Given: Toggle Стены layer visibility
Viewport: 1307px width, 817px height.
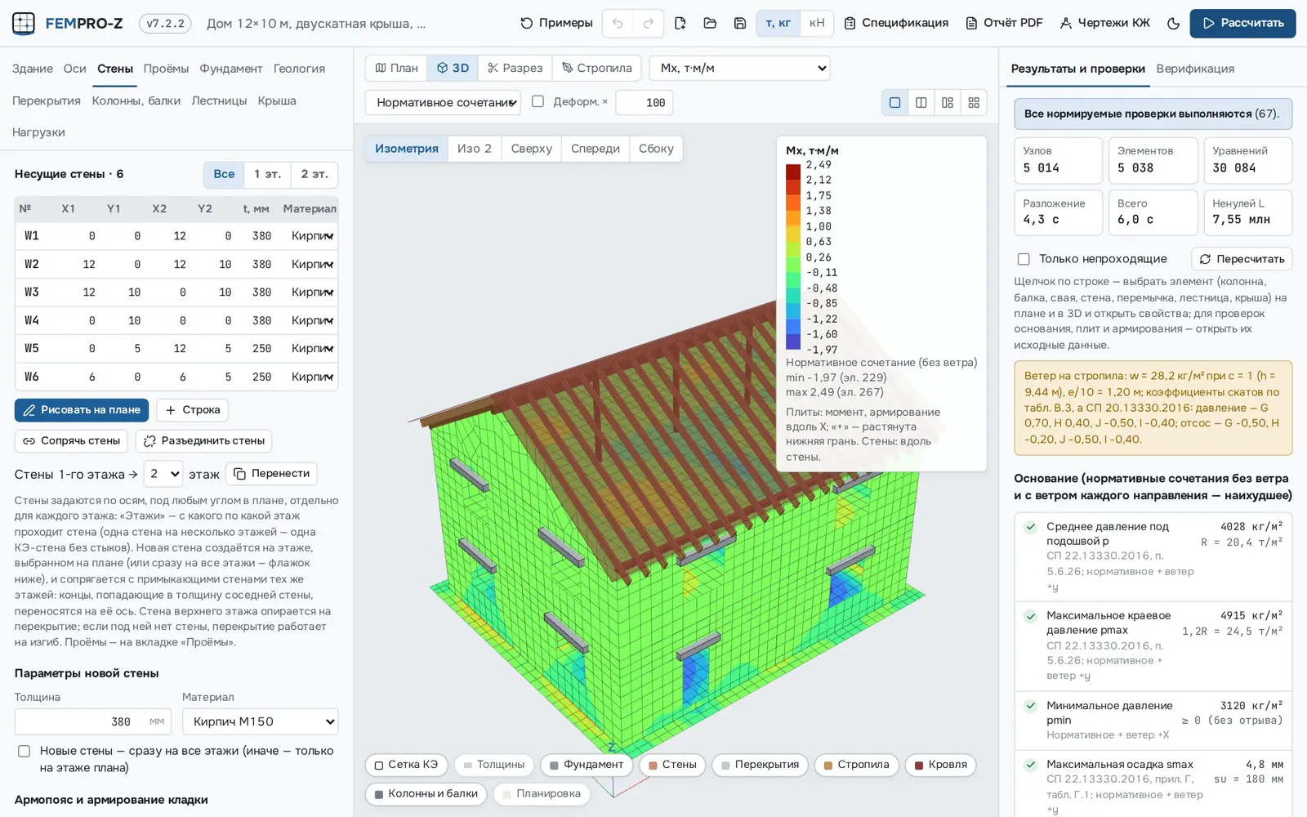Looking at the screenshot, I should 672,765.
